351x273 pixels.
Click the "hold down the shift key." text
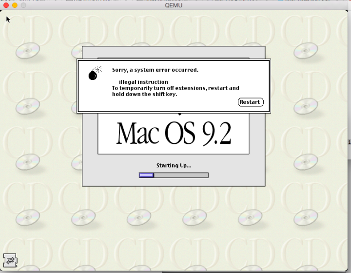click(145, 94)
